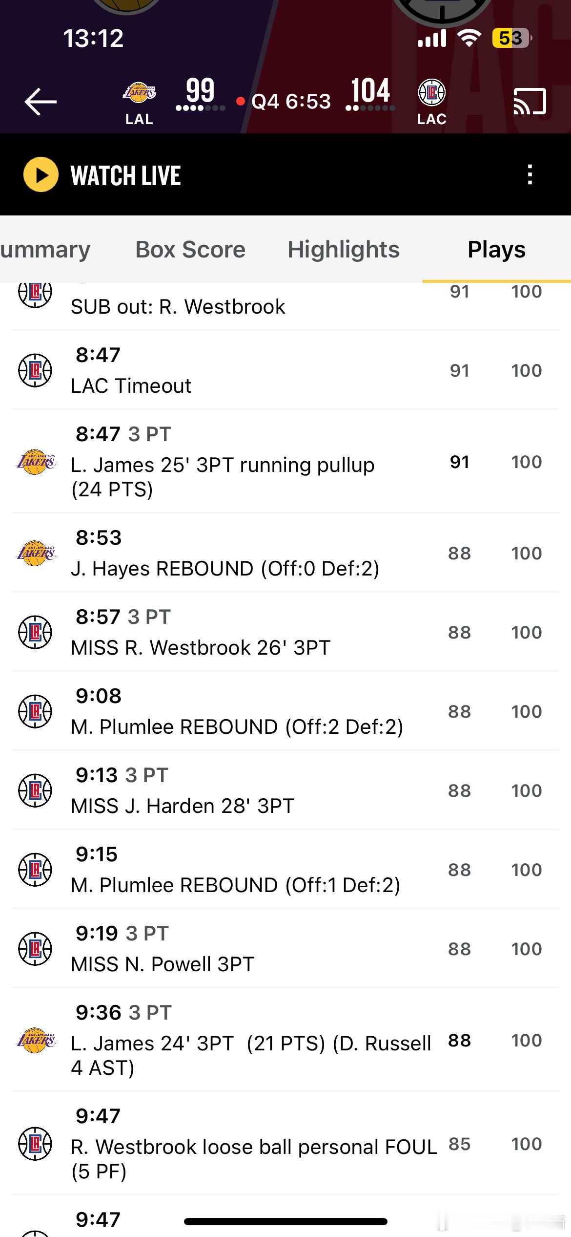Open the three-dot more options menu
Viewport: 571px width, 1237px height.
[530, 175]
